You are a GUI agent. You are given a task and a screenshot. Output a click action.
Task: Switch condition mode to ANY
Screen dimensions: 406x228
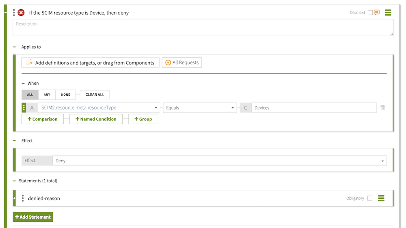click(47, 95)
